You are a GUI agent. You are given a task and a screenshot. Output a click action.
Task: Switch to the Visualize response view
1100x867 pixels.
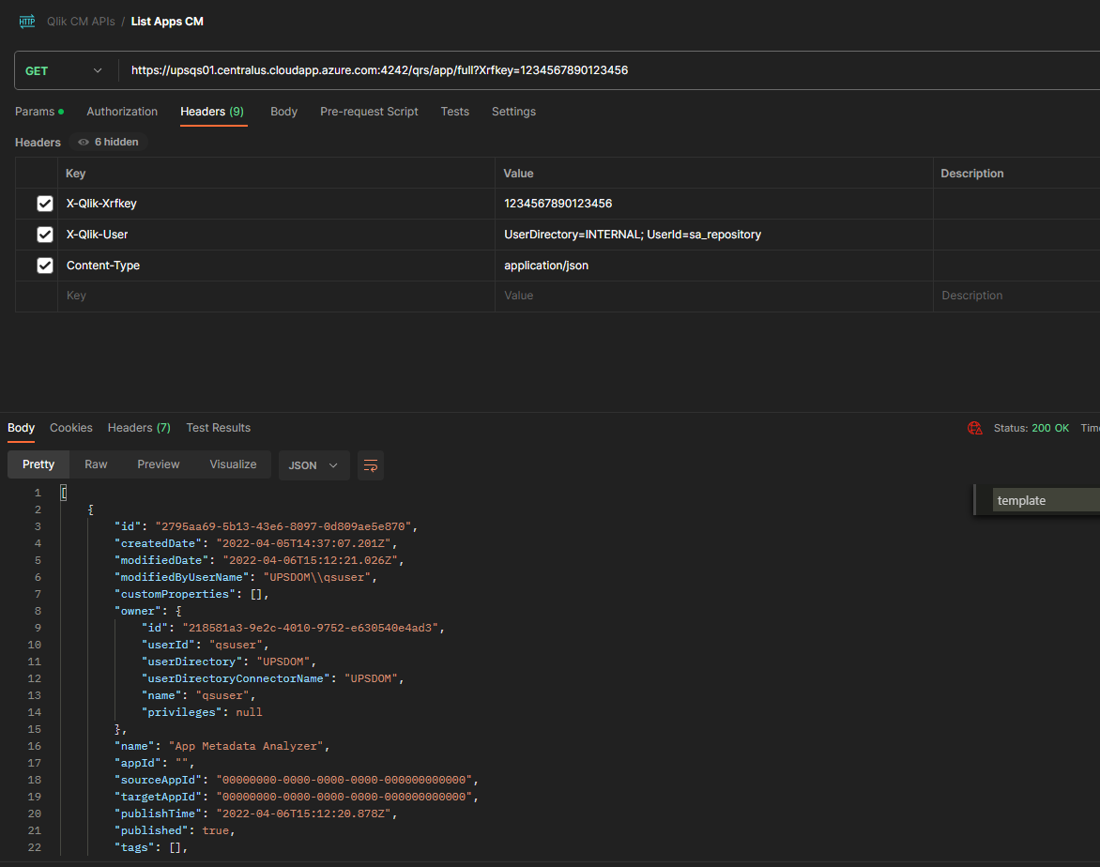233,464
